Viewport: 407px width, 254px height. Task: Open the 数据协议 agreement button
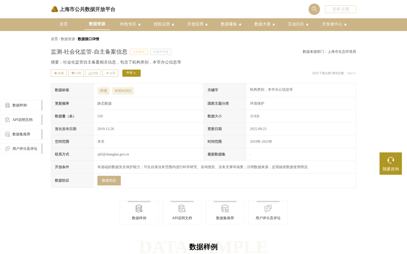pos(109,181)
